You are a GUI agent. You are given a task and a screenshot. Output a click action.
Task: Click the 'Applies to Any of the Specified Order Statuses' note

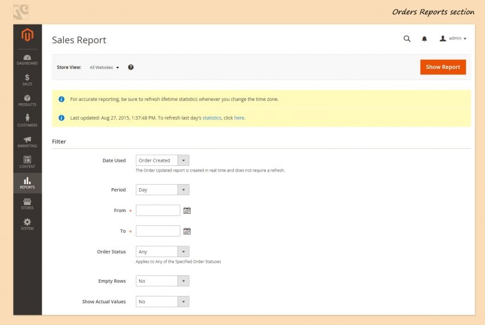pyautogui.click(x=178, y=262)
